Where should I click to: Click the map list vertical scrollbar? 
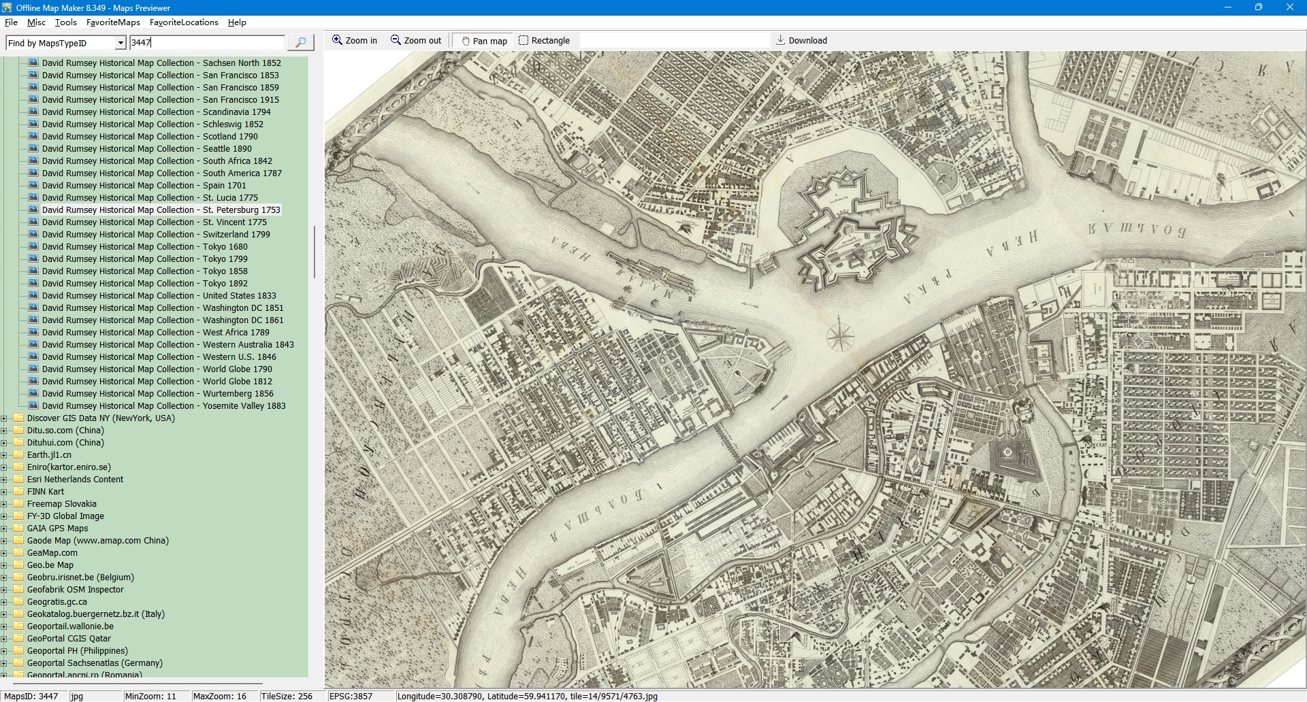(x=314, y=252)
